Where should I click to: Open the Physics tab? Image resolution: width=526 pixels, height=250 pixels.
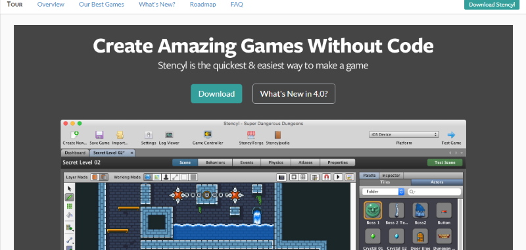coord(275,162)
